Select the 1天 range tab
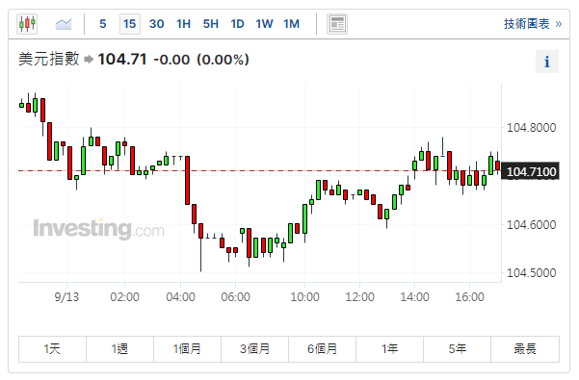 pyautogui.click(x=52, y=348)
